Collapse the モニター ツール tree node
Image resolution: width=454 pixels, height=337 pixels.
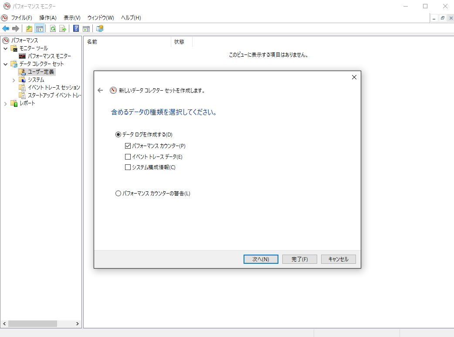coord(6,48)
